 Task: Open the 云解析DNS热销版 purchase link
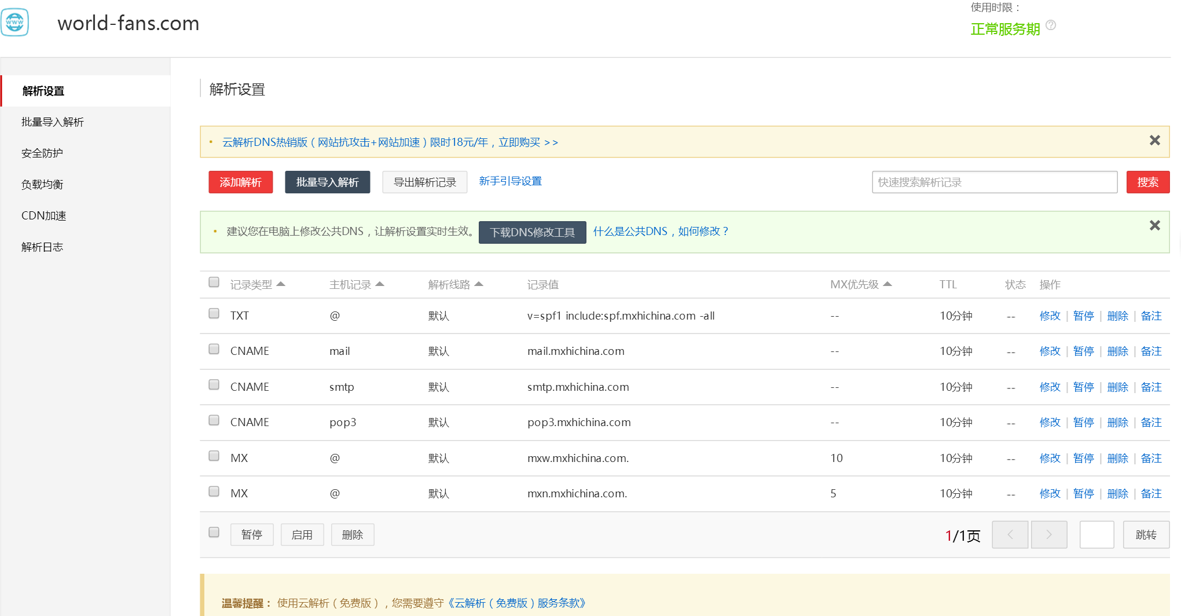[x=390, y=142]
